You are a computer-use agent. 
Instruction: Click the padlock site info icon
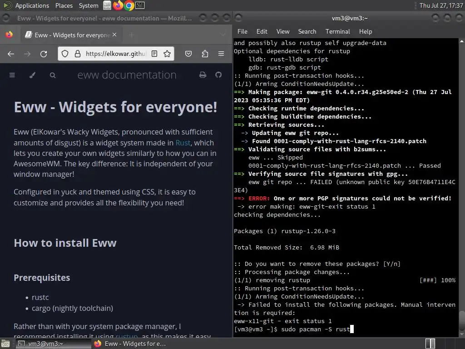(77, 54)
